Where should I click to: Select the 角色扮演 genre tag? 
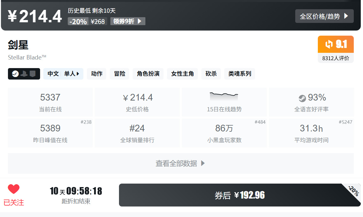point(148,73)
